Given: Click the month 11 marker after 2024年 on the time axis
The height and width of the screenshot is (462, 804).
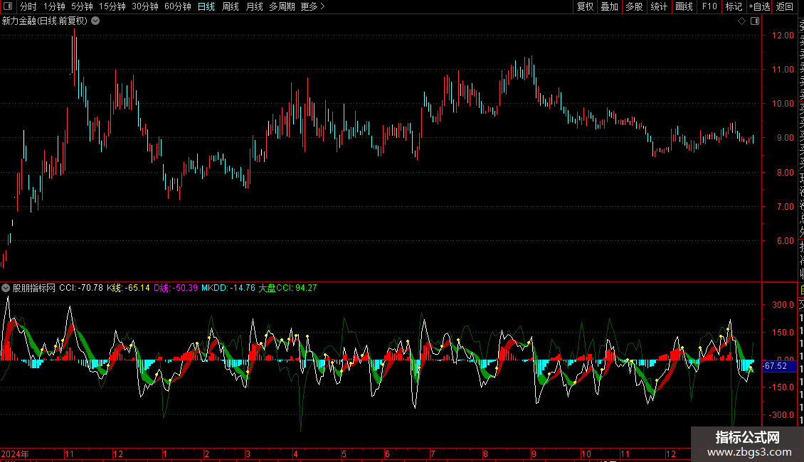Looking at the screenshot, I should point(69,453).
